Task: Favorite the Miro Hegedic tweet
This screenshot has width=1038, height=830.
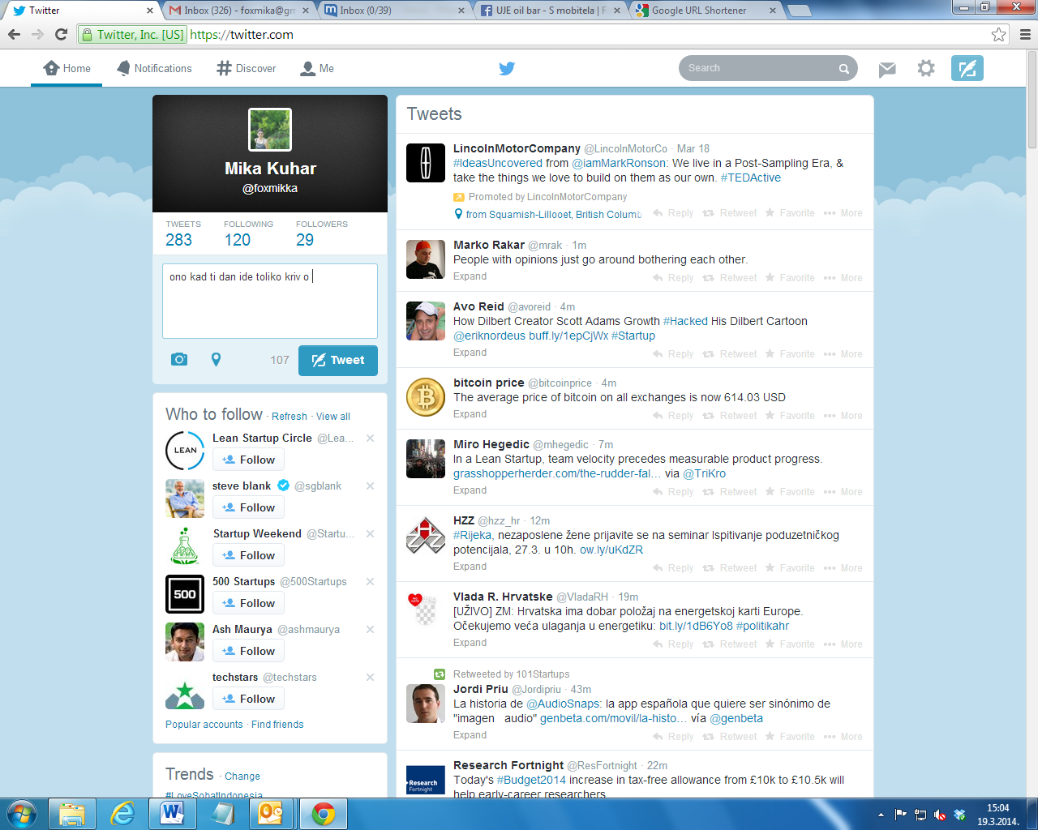Action: point(790,492)
